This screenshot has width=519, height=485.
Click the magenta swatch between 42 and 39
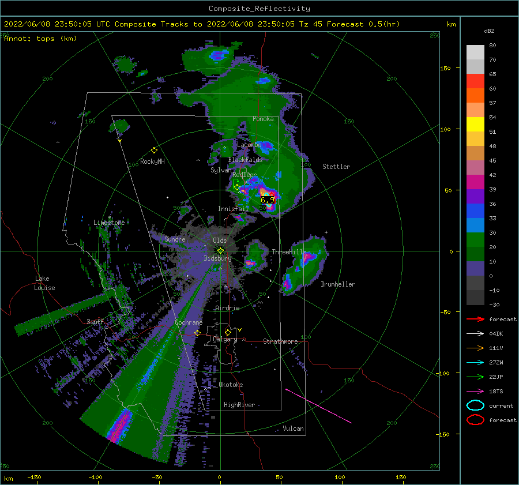(x=475, y=182)
